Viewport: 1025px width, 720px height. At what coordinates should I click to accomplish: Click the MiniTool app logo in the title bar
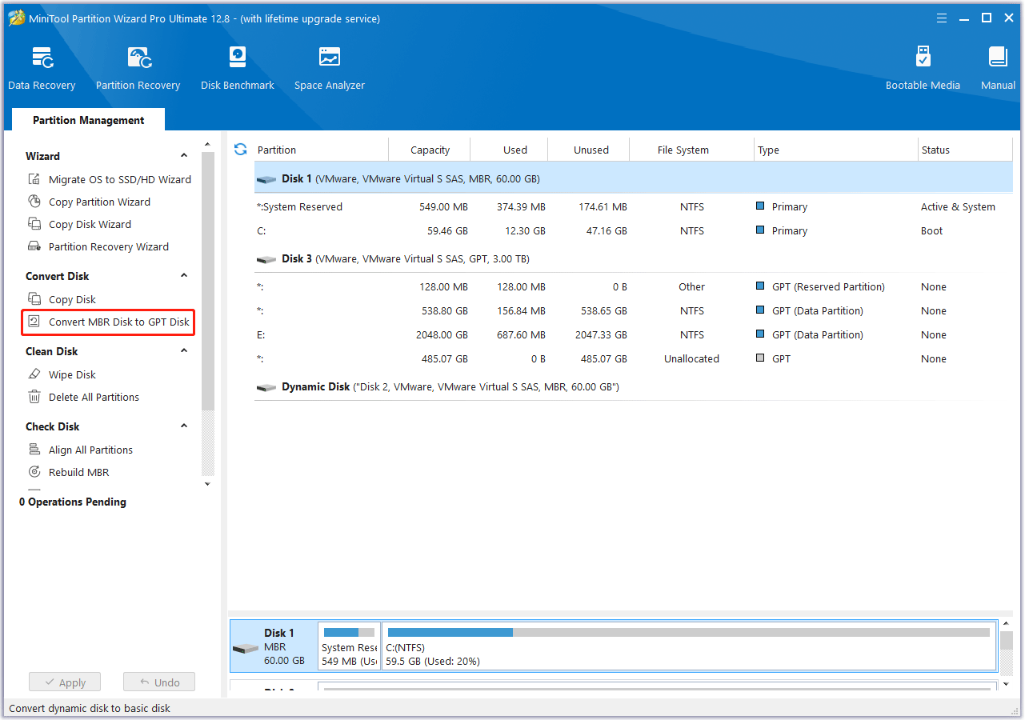16,18
